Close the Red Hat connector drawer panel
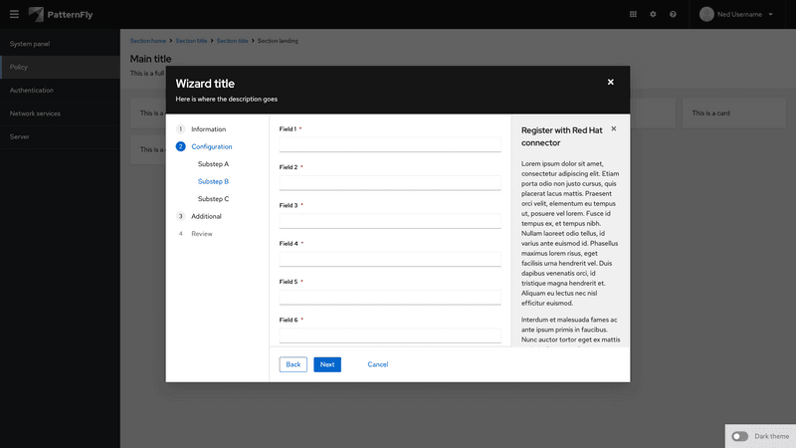The image size is (796, 448). (x=614, y=128)
